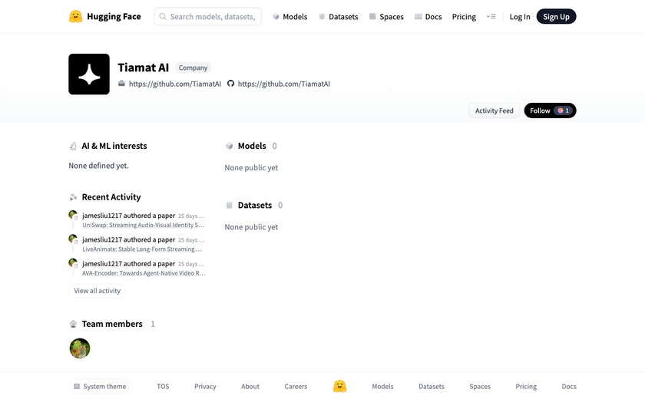Open Datasets footer link
The width and height of the screenshot is (645, 399).
[432, 386]
